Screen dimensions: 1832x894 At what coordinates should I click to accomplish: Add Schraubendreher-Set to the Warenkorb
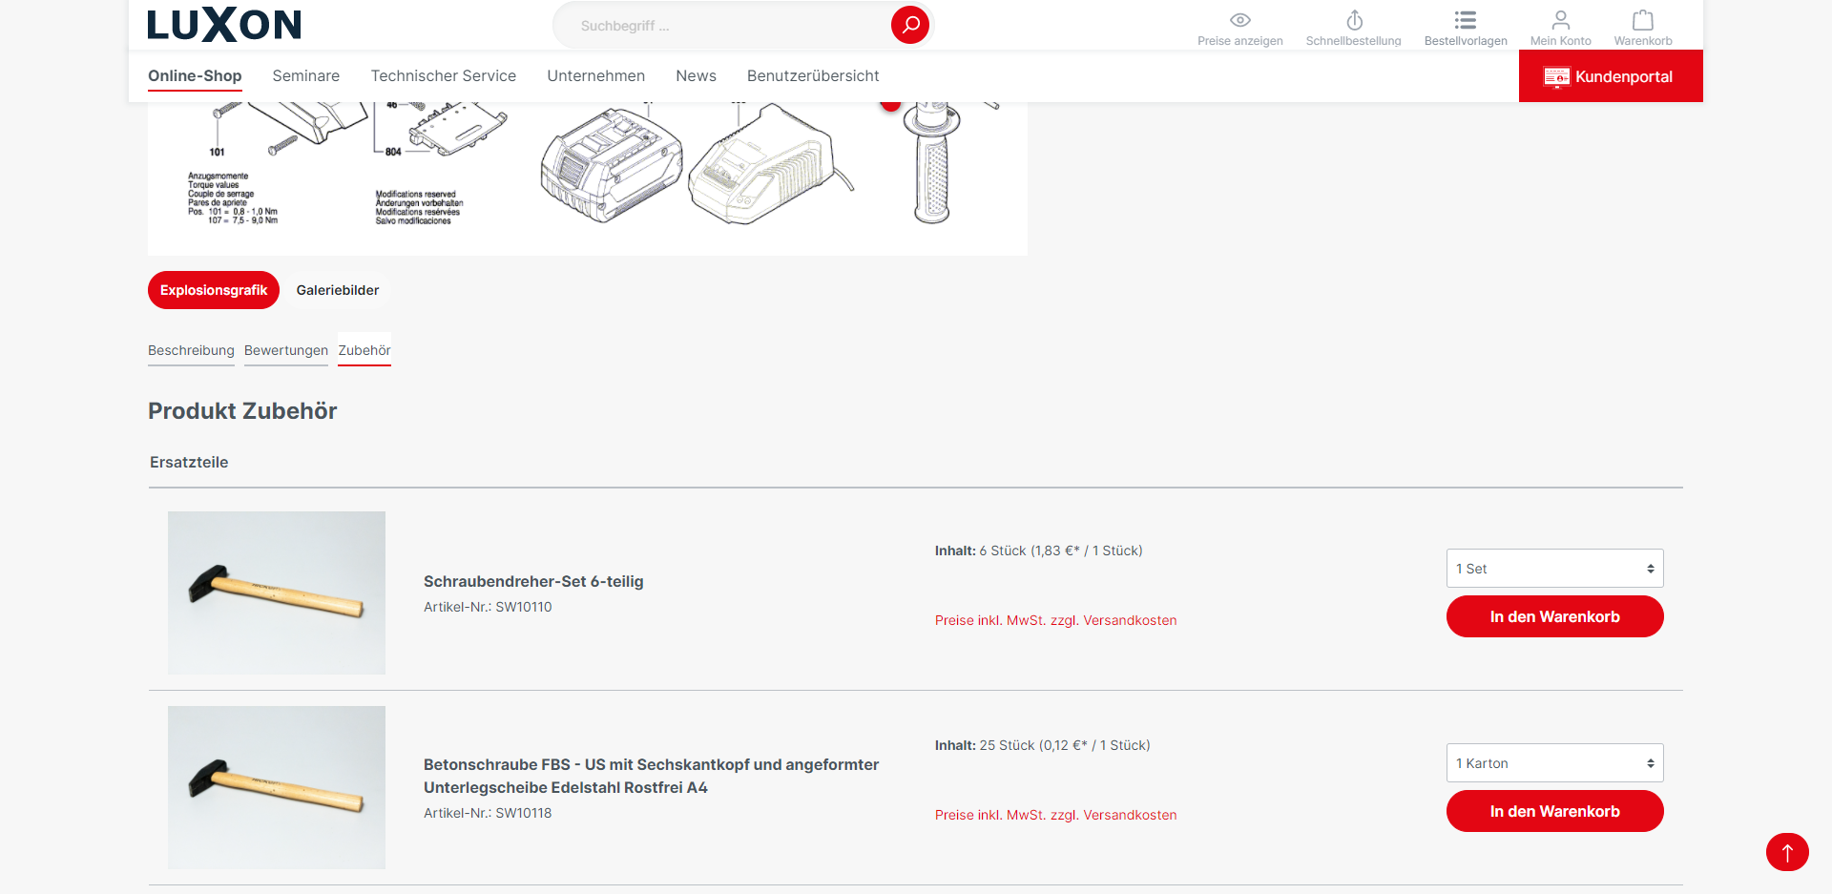pyautogui.click(x=1554, y=617)
